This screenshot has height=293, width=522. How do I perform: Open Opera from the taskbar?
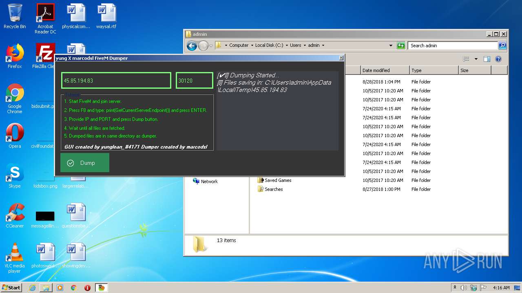[x=87, y=288]
